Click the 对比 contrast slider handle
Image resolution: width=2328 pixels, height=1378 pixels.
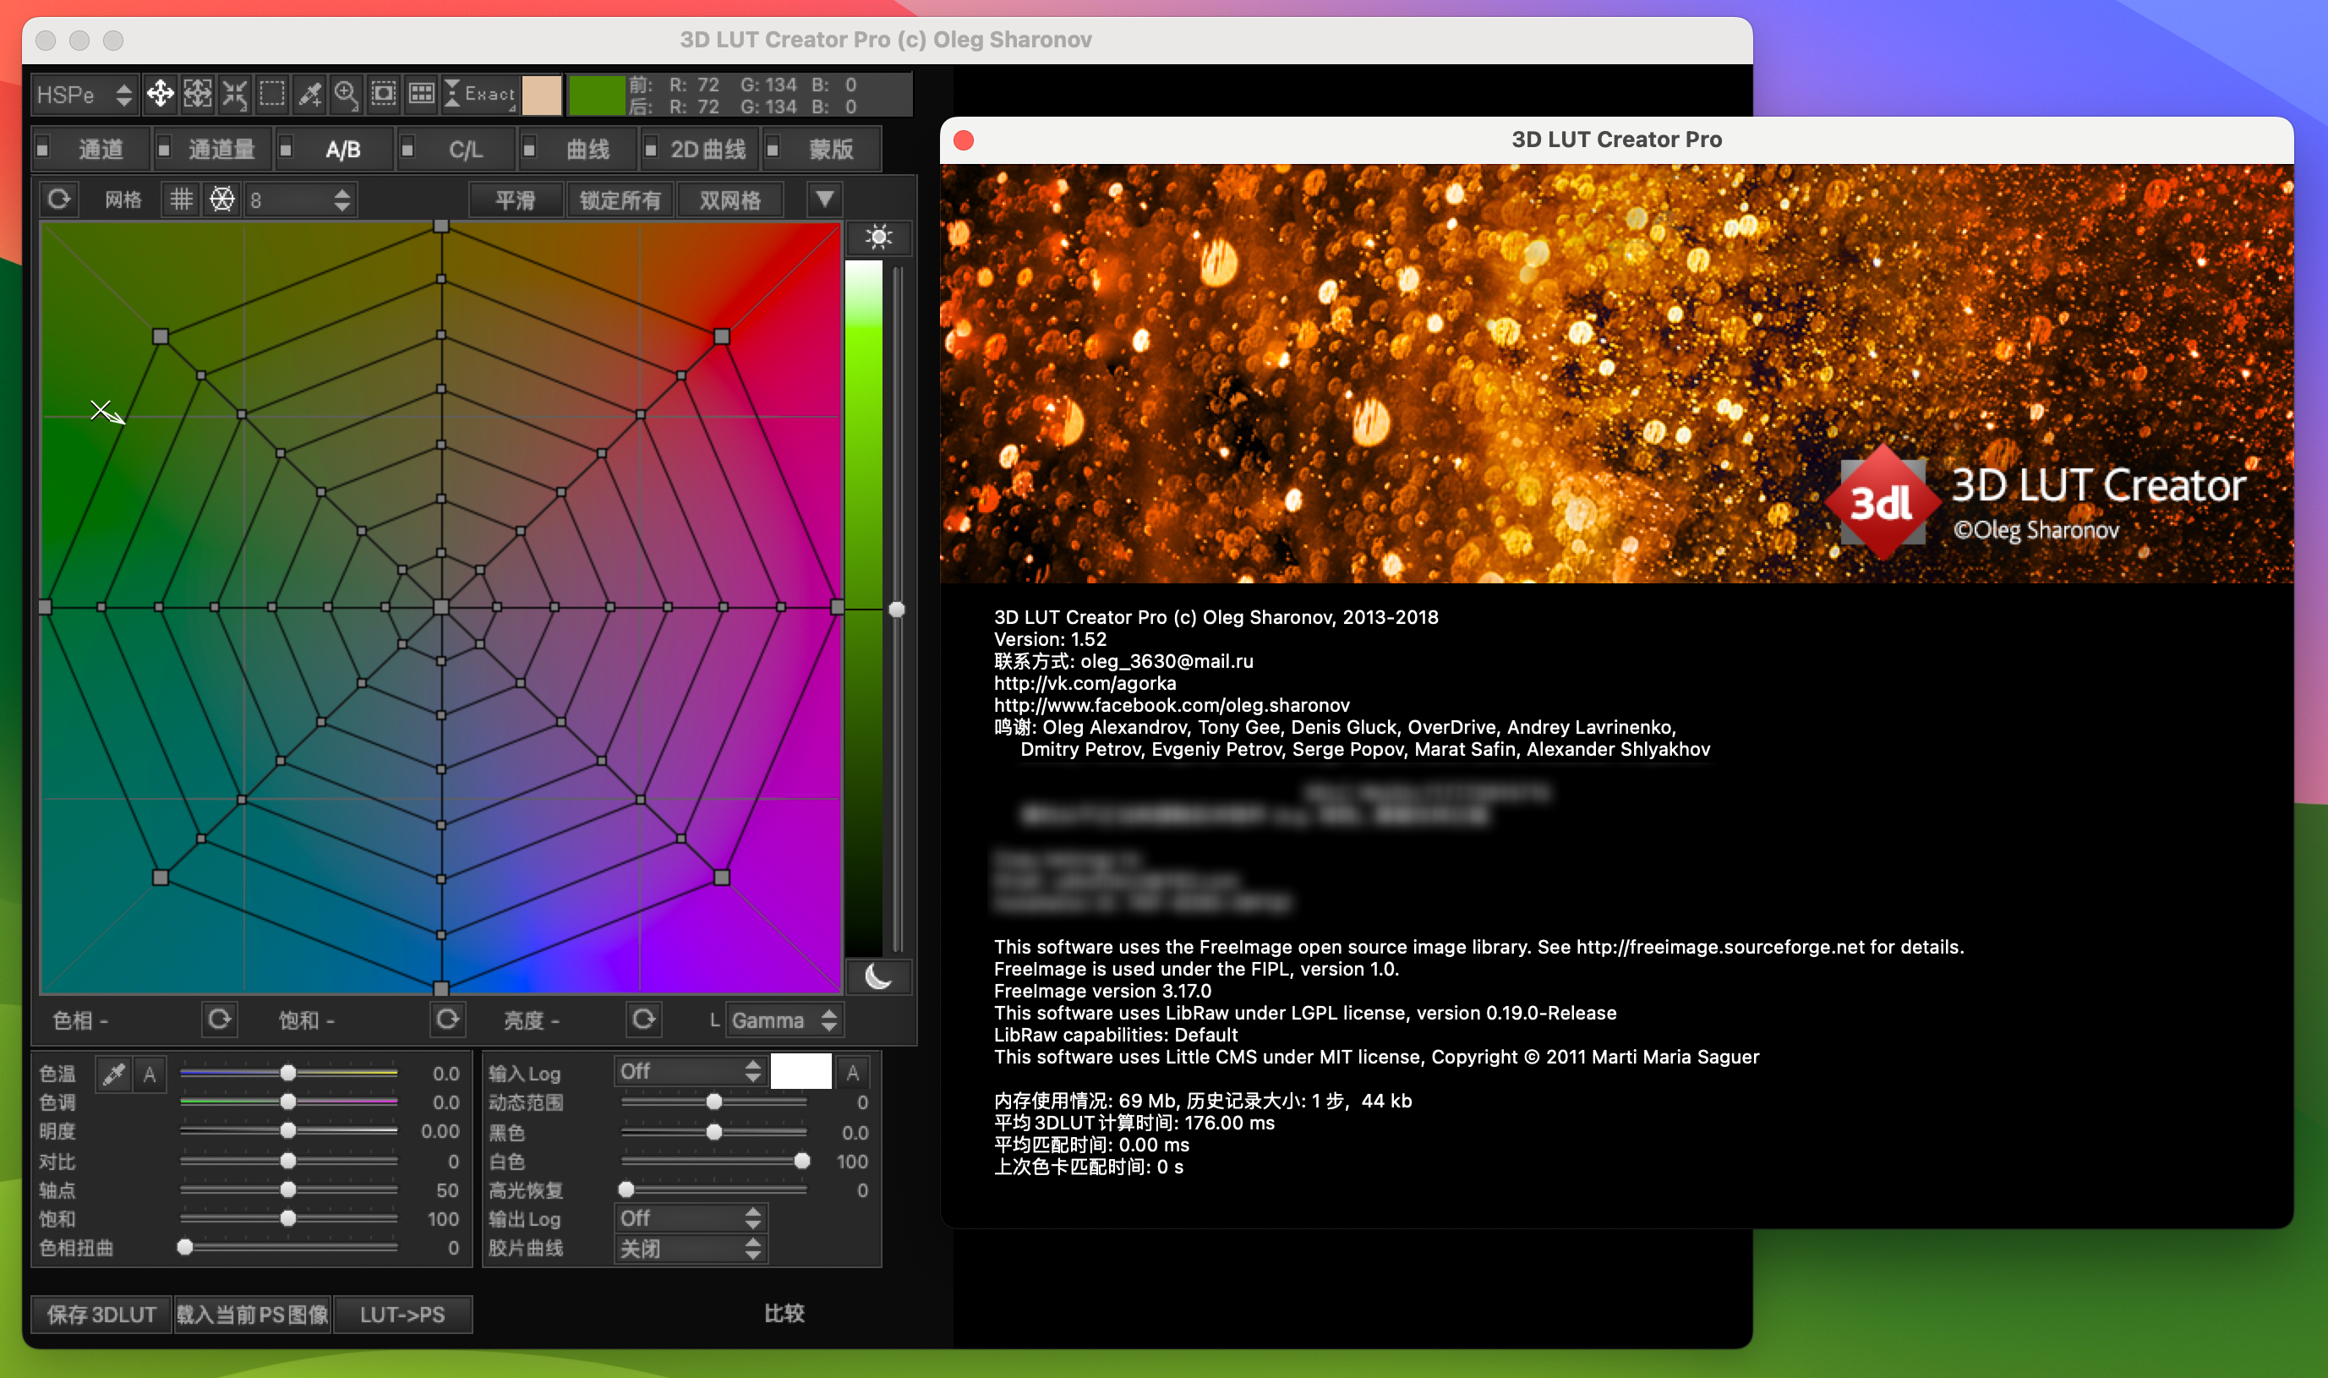287,1161
